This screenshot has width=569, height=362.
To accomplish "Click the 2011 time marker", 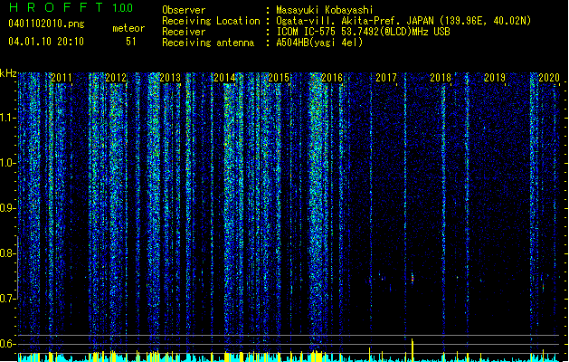I will click(x=62, y=78).
